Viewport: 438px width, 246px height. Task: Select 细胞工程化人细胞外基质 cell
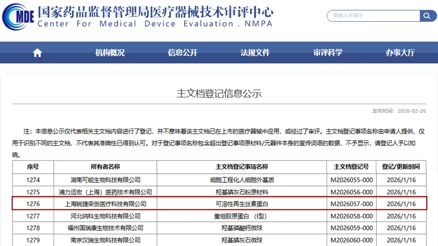(242, 180)
